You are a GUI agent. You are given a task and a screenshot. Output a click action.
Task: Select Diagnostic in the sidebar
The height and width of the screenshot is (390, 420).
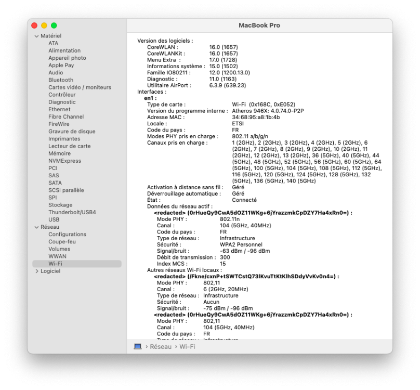pyautogui.click(x=62, y=102)
